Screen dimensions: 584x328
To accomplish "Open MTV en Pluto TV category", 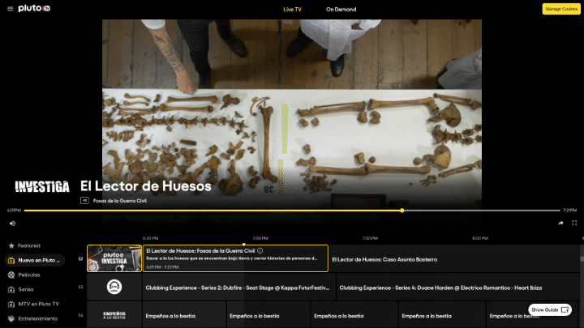I will click(x=38, y=304).
